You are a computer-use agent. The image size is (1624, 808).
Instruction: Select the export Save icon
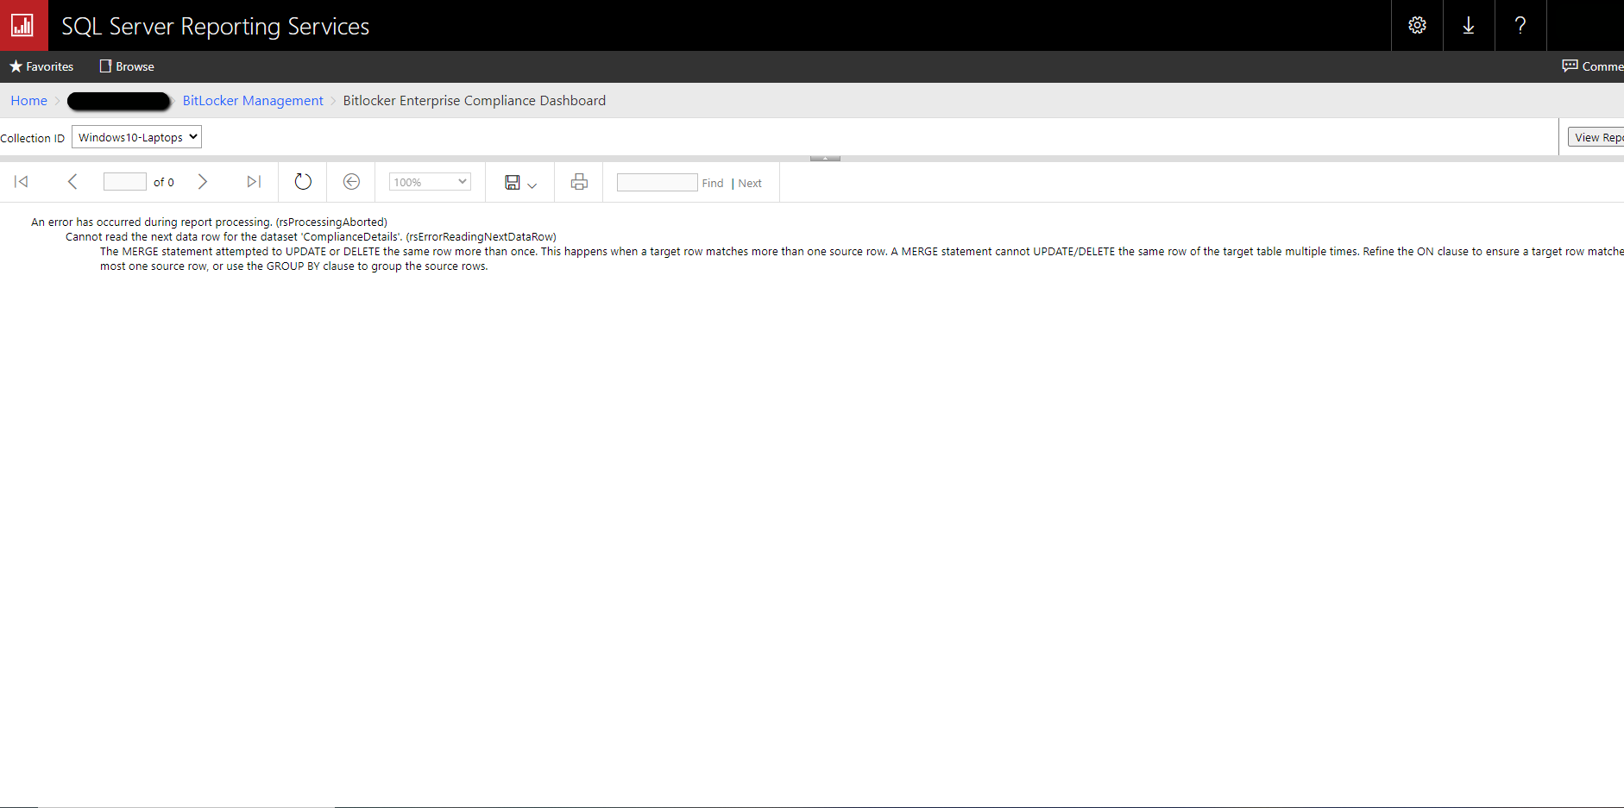(x=513, y=181)
